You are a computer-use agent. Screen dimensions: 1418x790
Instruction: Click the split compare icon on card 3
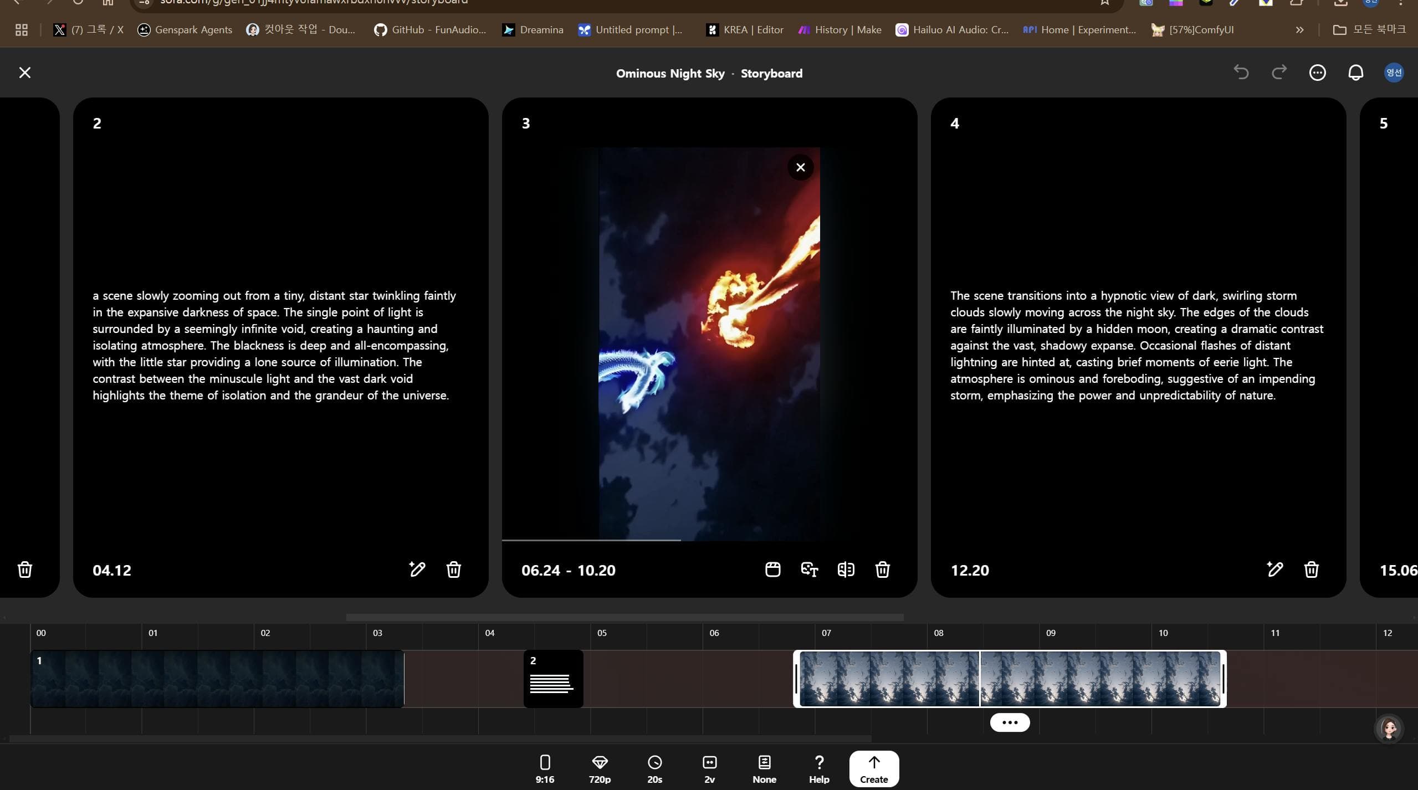pyautogui.click(x=846, y=569)
